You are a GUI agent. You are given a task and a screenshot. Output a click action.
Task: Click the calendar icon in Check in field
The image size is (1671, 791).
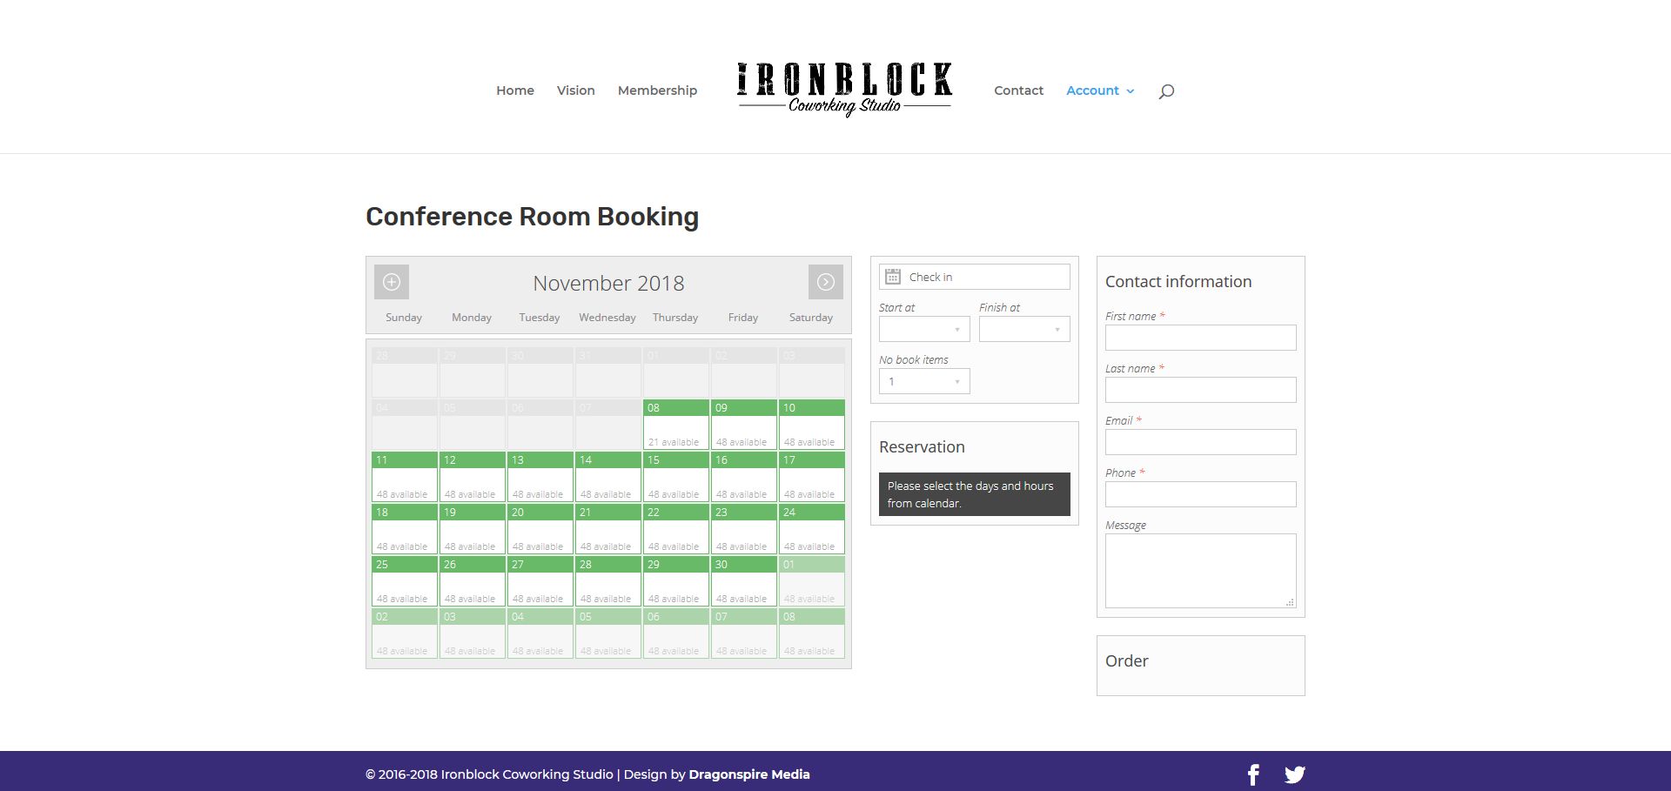[893, 277]
